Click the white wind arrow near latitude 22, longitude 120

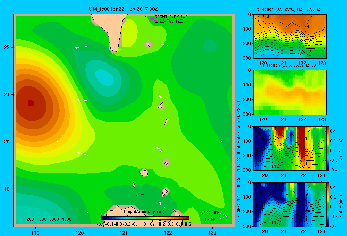coord(82,47)
